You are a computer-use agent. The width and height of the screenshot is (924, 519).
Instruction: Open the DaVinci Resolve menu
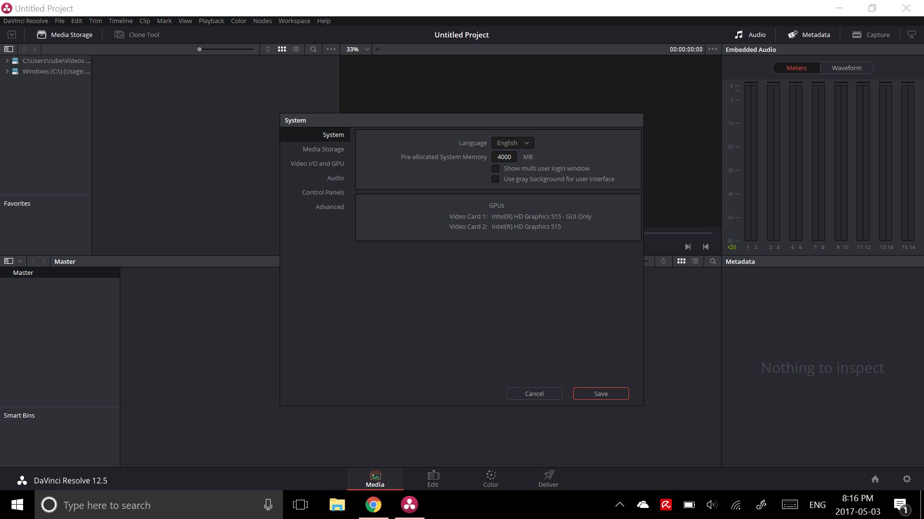tap(26, 21)
